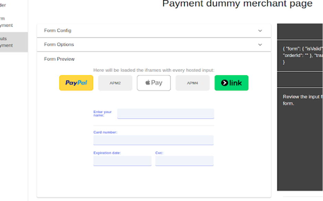The height and width of the screenshot is (201, 323).
Task: Open the Form Options section header
Action: (x=154, y=45)
